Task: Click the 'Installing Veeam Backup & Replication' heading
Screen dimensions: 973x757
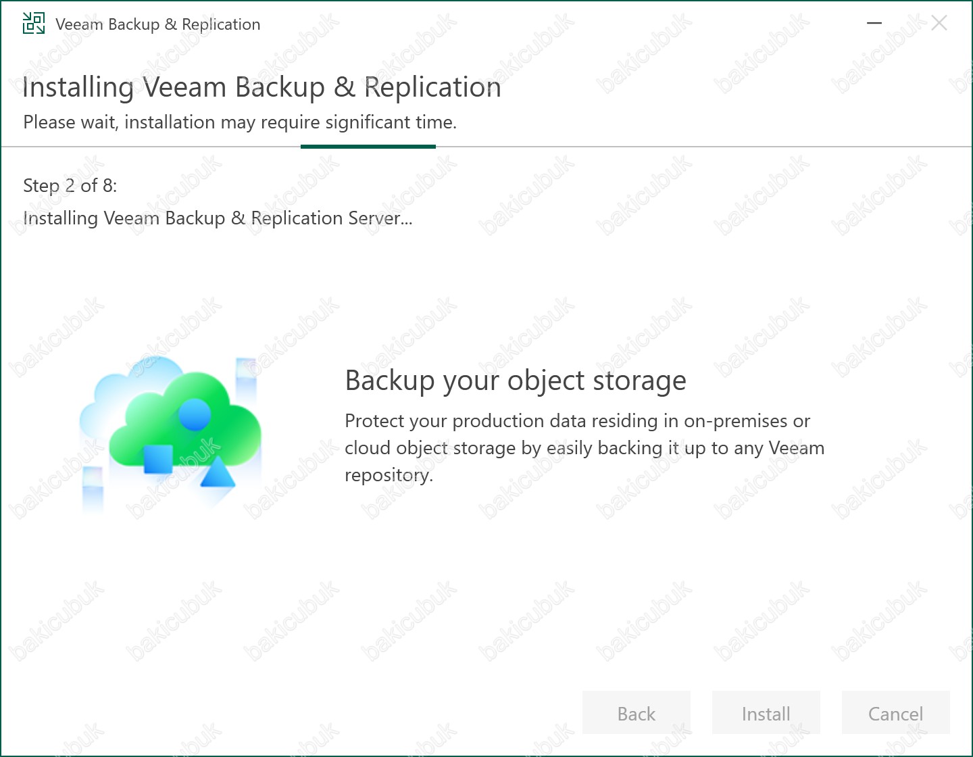Action: coord(262,87)
